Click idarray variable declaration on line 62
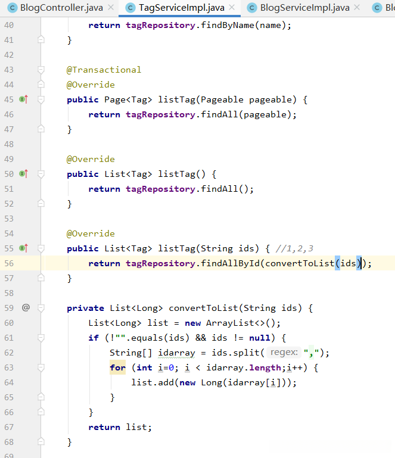Viewport: 395px width, 458px height. pyautogui.click(x=176, y=353)
